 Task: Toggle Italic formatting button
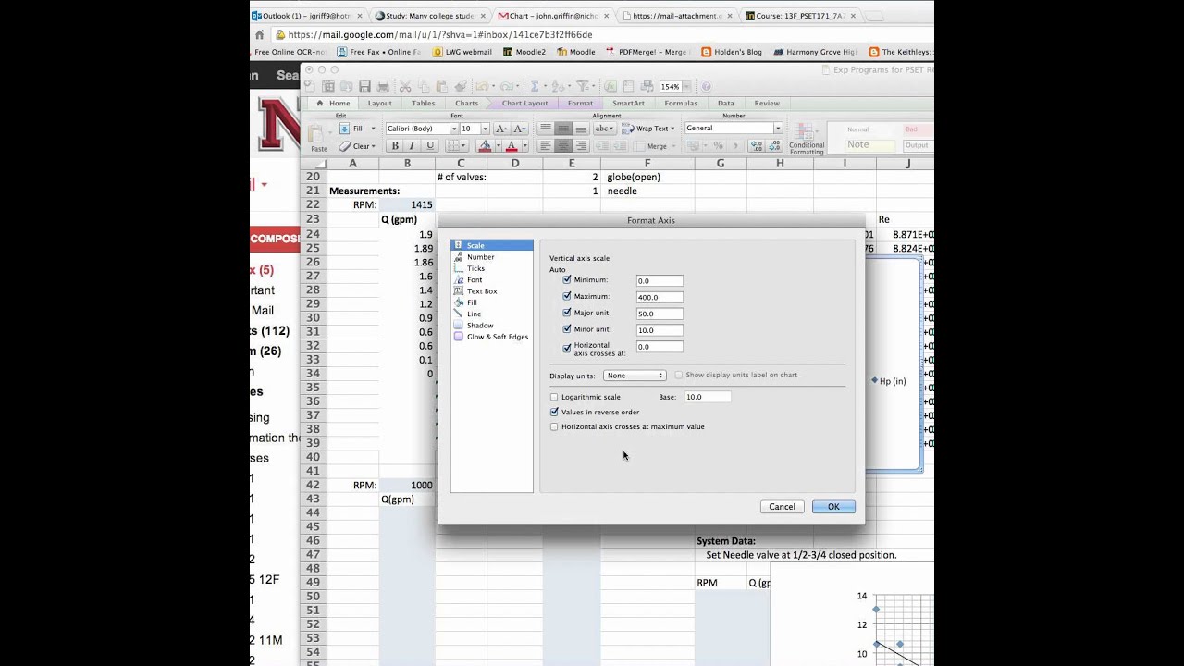point(413,146)
